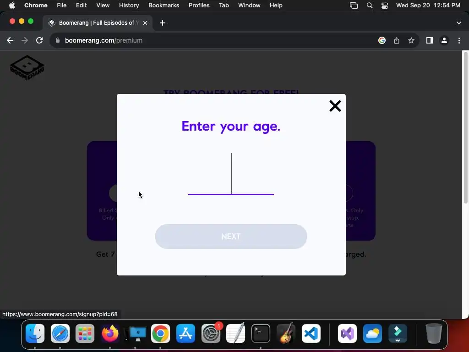This screenshot has height=352, width=469.
Task: Open the Chrome menu
Action: (36, 5)
